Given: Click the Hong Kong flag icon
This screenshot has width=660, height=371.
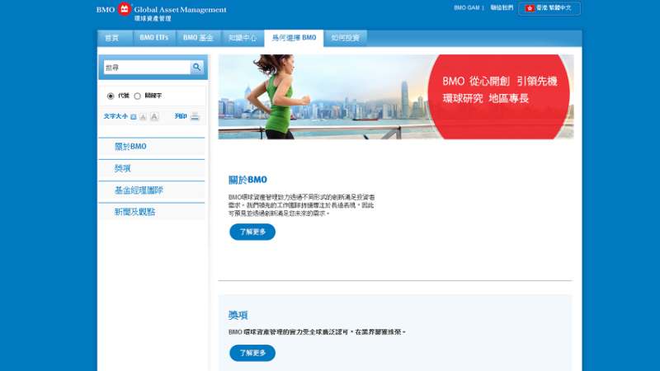Looking at the screenshot, I should [x=530, y=8].
